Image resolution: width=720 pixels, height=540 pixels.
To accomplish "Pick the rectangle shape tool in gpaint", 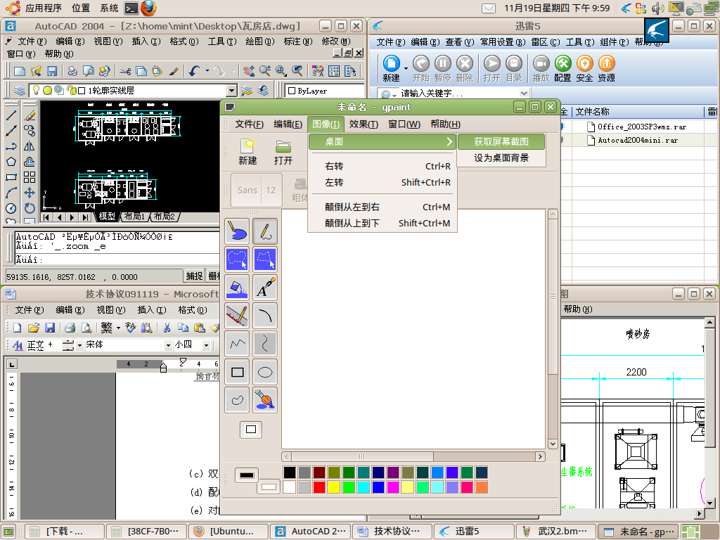I will pyautogui.click(x=238, y=372).
